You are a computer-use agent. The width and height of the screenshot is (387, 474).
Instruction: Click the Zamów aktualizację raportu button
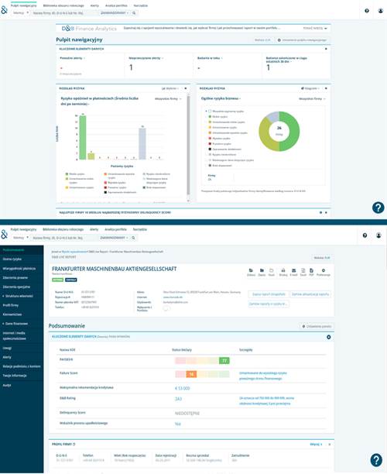pos(310,294)
